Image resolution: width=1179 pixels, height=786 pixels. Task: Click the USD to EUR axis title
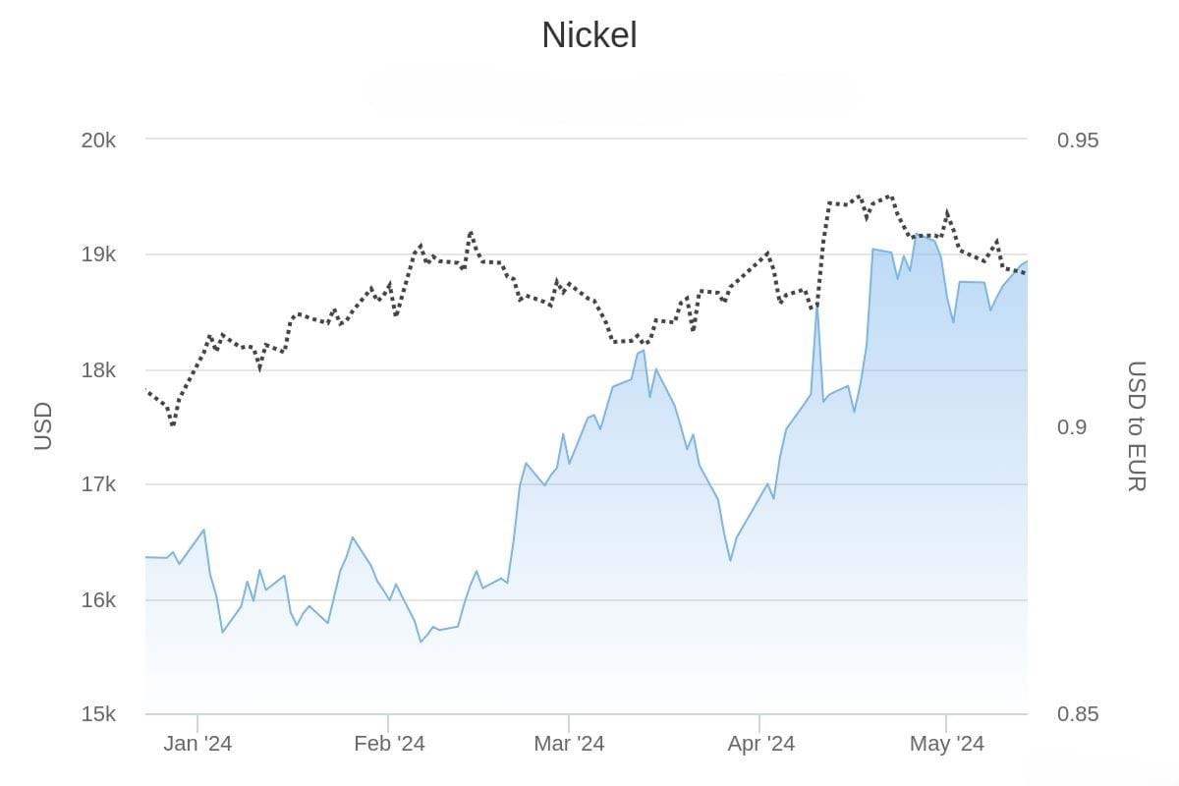[1136, 426]
